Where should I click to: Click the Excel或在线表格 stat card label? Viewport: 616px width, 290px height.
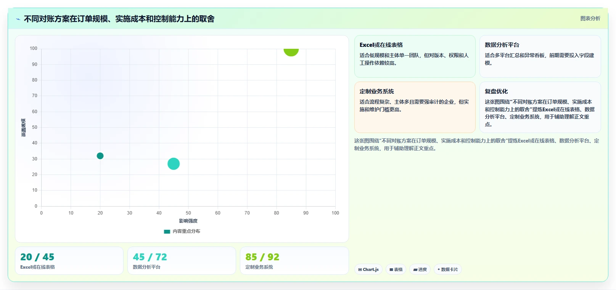coord(37,267)
